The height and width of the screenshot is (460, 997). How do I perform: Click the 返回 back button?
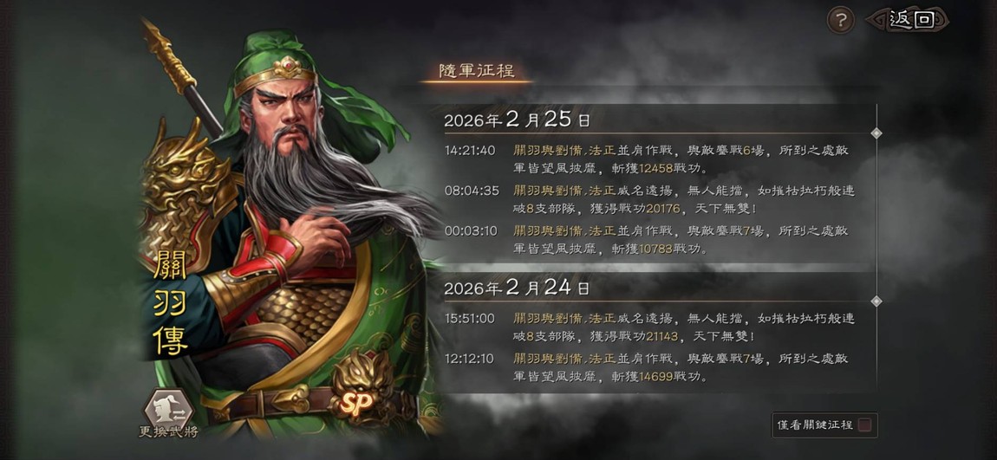point(908,20)
